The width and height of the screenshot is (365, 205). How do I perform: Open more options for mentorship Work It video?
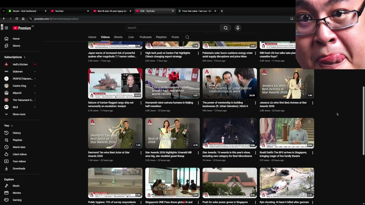coord(255,103)
